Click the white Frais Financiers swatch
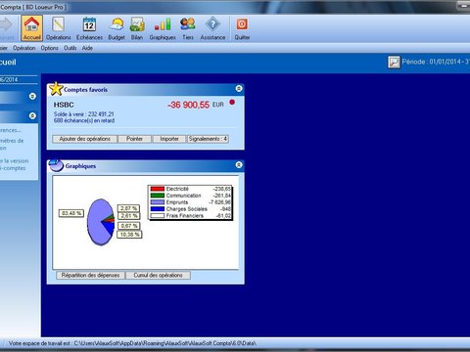Screen dimensions: 470x352 tap(158, 215)
